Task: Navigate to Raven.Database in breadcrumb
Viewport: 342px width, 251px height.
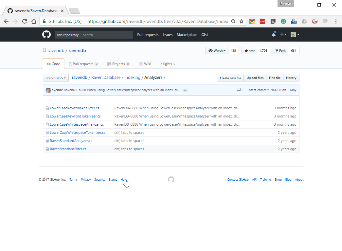Action: (106, 78)
